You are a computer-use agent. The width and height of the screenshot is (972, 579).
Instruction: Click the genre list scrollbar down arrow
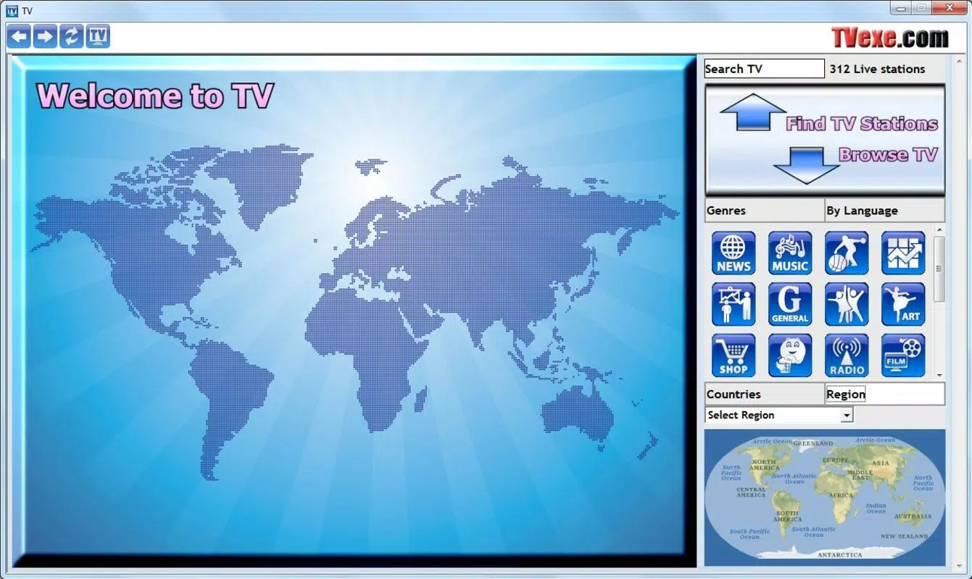tap(939, 375)
